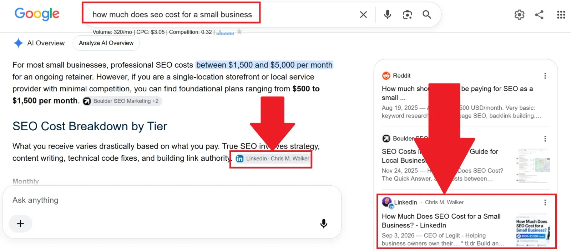Open the Boulder SEO card options menu

545,139
